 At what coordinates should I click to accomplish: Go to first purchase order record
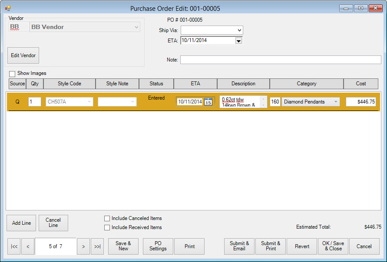pyautogui.click(x=14, y=246)
